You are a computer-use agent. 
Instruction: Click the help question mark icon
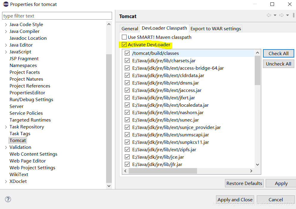[x=8, y=199]
